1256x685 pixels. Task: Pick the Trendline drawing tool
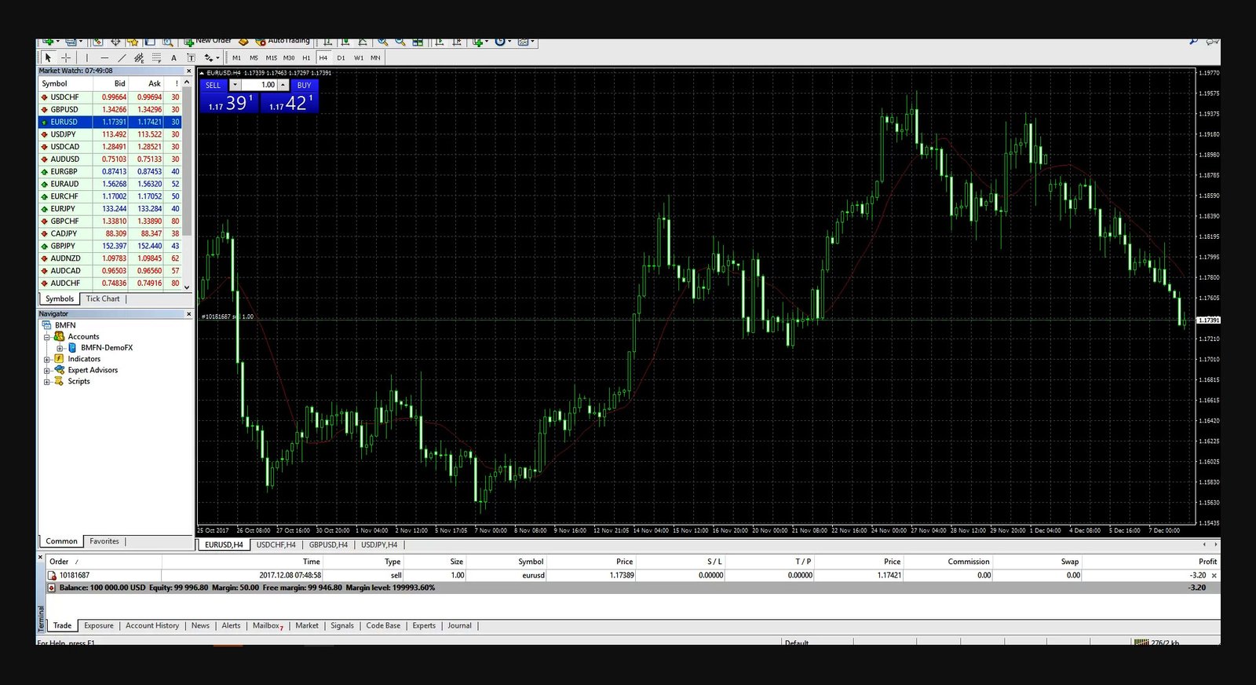122,57
